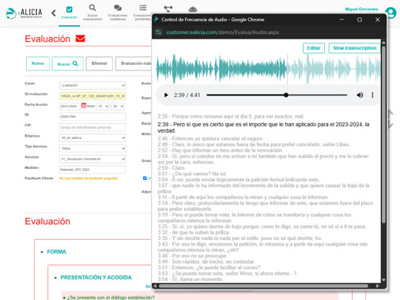Screen dimensions: 400x300
Task: Click transcript line '2:59 - Claro'
Action: tap(172, 168)
